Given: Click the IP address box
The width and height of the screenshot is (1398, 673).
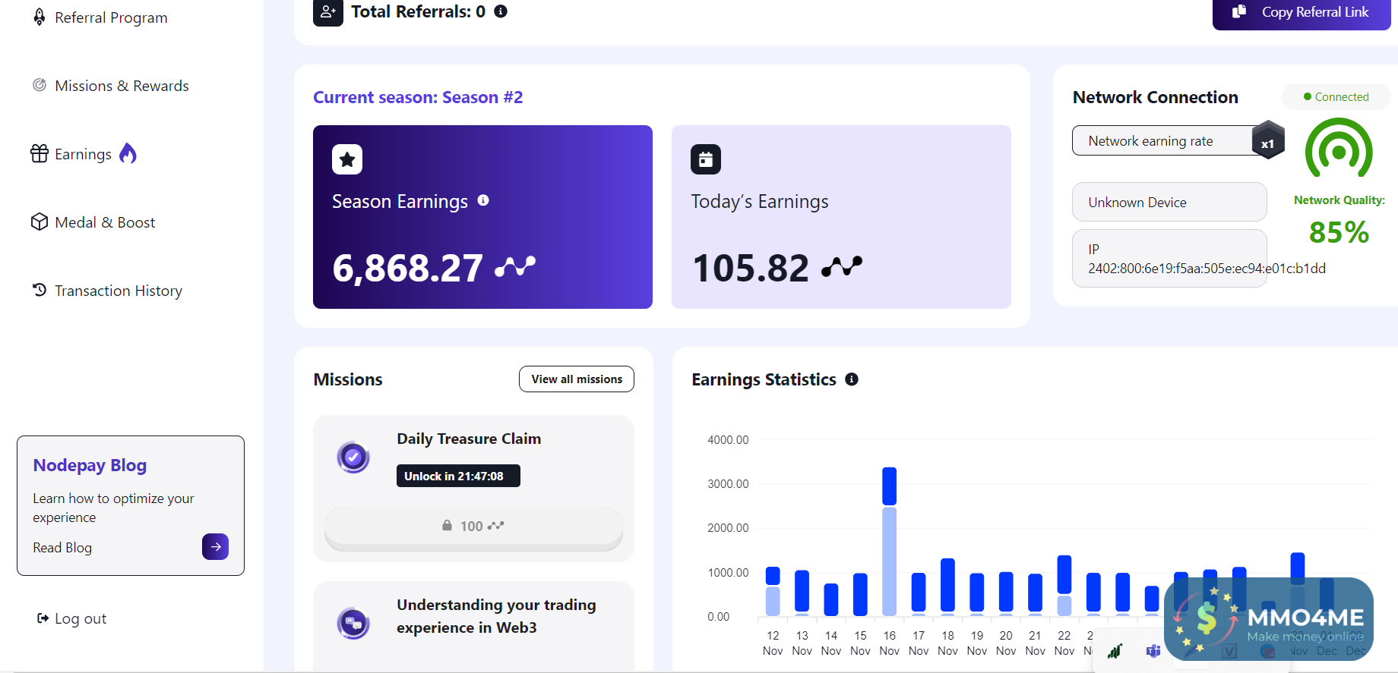Looking at the screenshot, I should point(1169,259).
